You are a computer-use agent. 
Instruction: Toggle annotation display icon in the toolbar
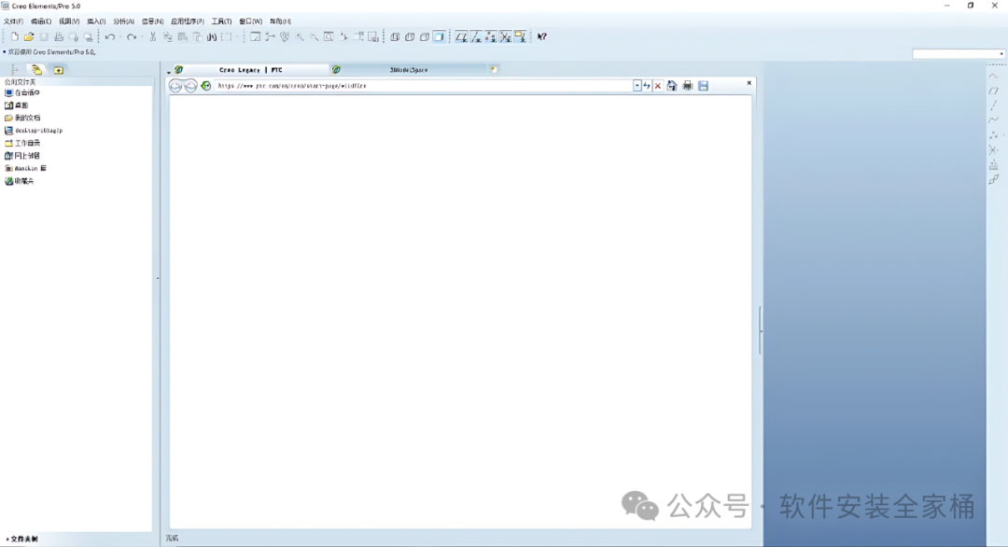(520, 36)
